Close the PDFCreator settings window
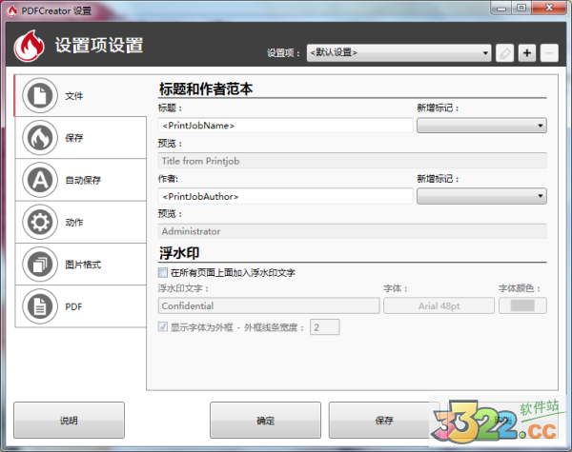Image resolution: width=572 pixels, height=452 pixels. [x=549, y=8]
